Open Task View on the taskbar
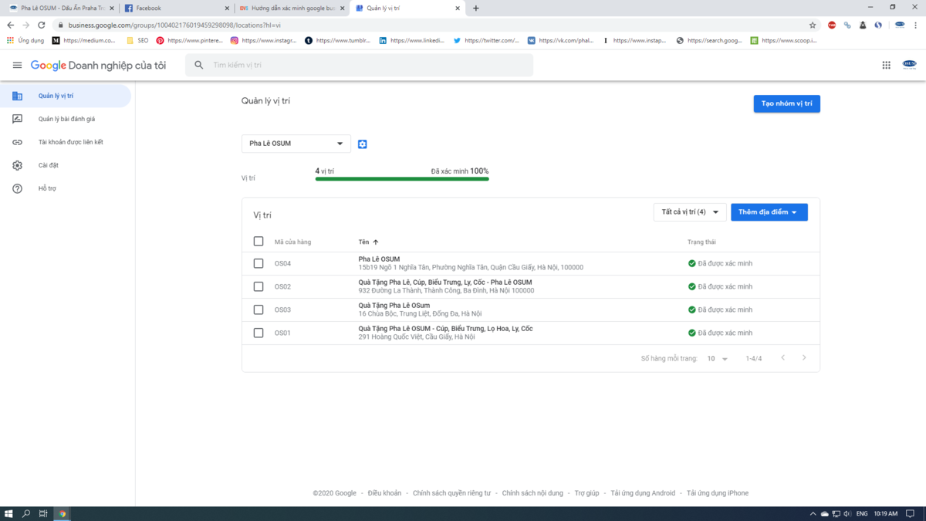Screen dimensions: 926x521 [43, 514]
